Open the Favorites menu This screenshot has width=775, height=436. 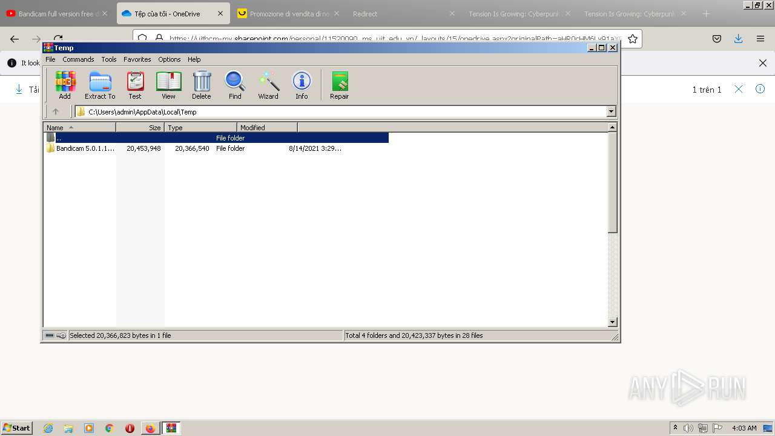coord(137,59)
